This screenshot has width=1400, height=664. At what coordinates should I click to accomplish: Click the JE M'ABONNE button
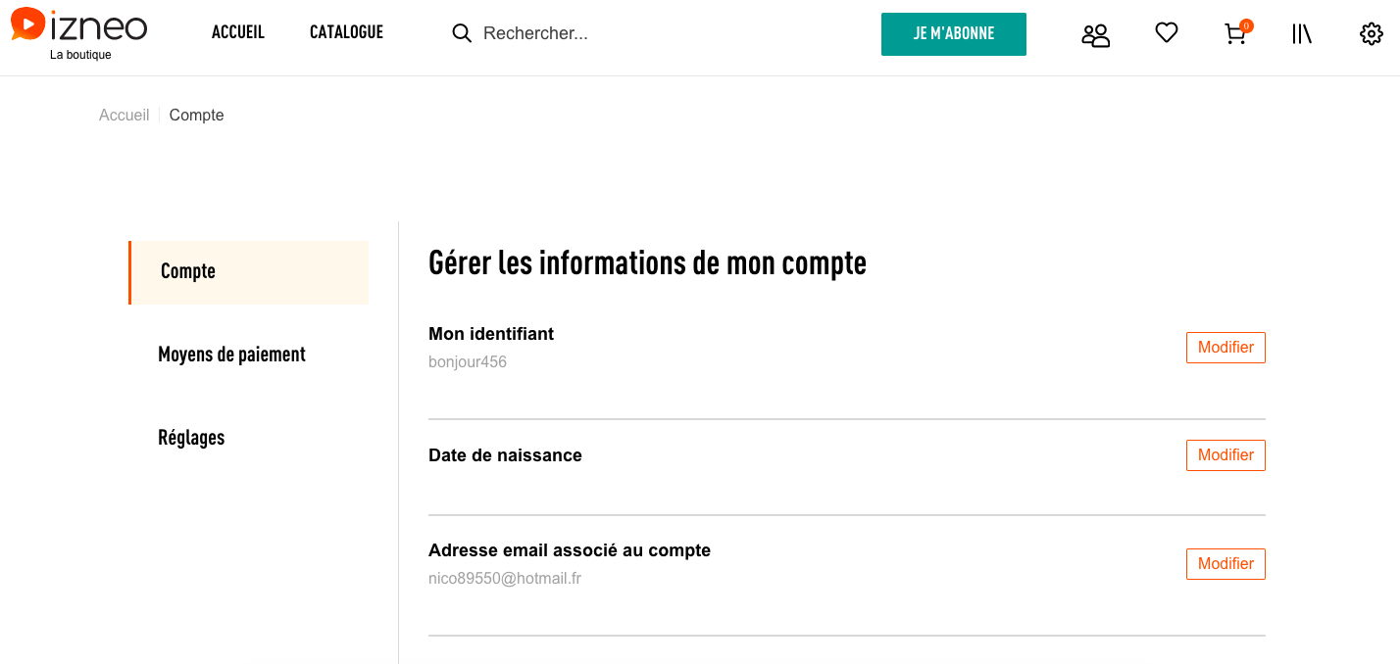(954, 34)
